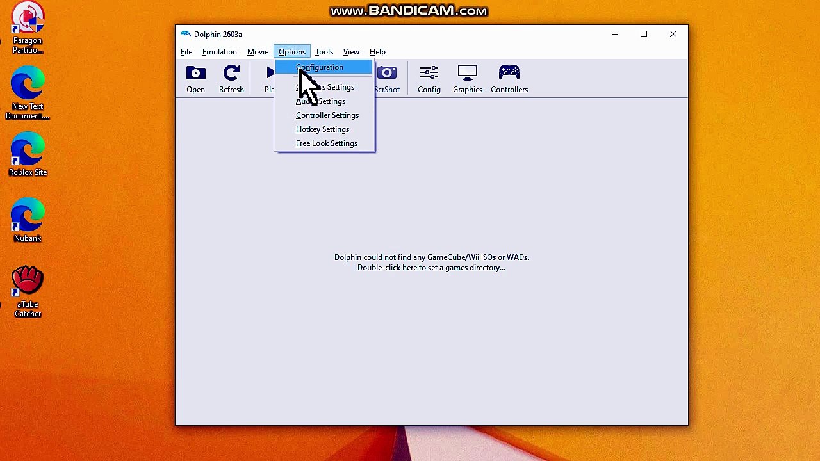This screenshot has width=820, height=461.
Task: Open Paragon Partition desktop shortcut
Action: [x=28, y=28]
